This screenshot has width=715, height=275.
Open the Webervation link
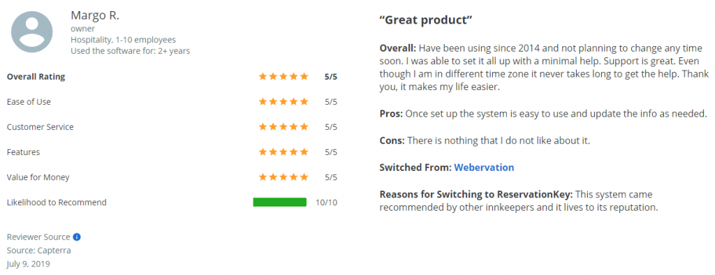point(484,168)
